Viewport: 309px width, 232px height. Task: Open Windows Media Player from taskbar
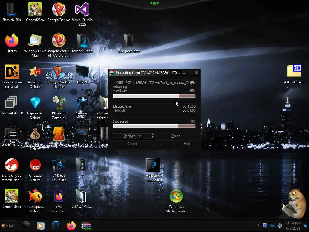(x=41, y=225)
